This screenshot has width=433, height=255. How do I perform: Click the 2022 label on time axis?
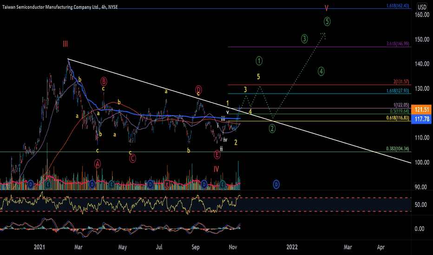click(292, 247)
